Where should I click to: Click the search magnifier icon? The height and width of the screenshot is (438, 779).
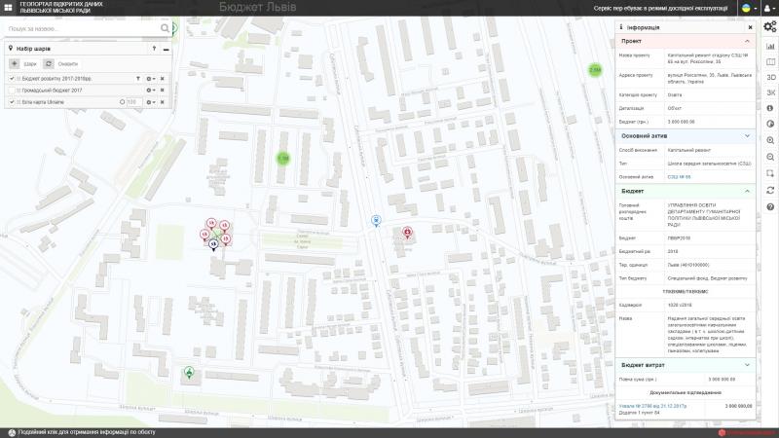[x=165, y=28]
